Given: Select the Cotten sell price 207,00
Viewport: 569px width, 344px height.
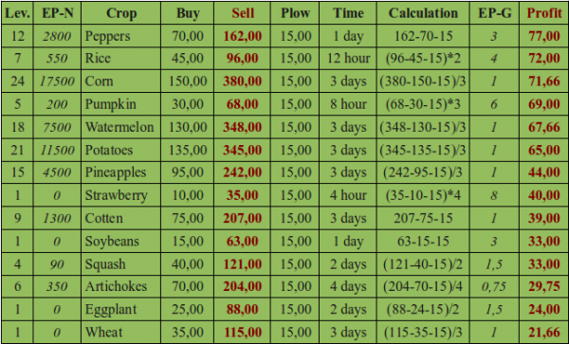Looking at the screenshot, I should [x=243, y=218].
